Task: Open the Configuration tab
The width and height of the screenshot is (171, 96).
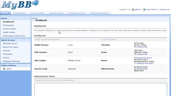Action: coord(19,13)
